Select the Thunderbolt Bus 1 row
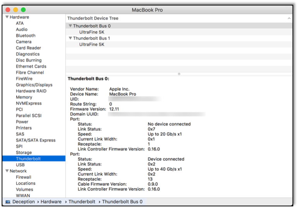The height and width of the screenshot is (208, 298). (x=179, y=38)
